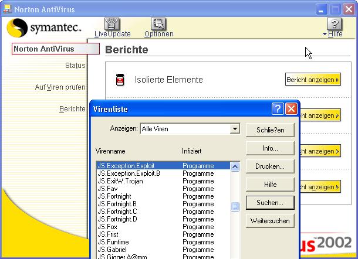Open the Hilfe menu with question mark icon
The height and width of the screenshot is (259, 358).
335,24
